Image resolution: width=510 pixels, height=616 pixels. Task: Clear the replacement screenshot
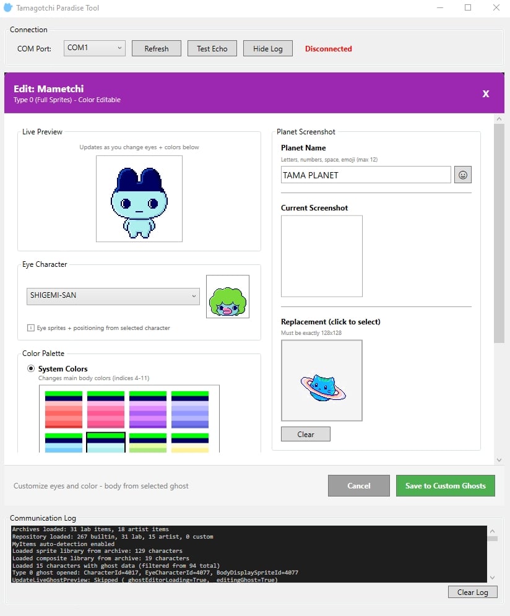click(x=305, y=434)
